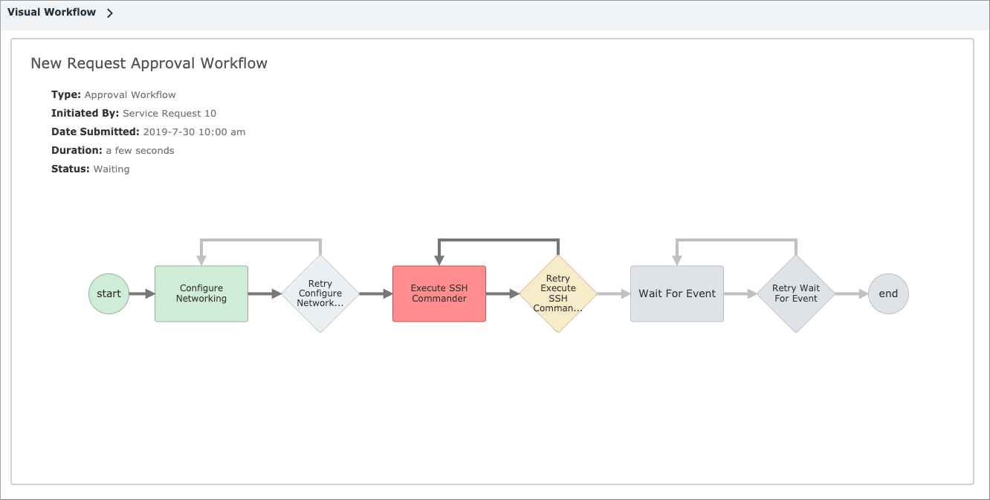Click the grey end node

888,293
